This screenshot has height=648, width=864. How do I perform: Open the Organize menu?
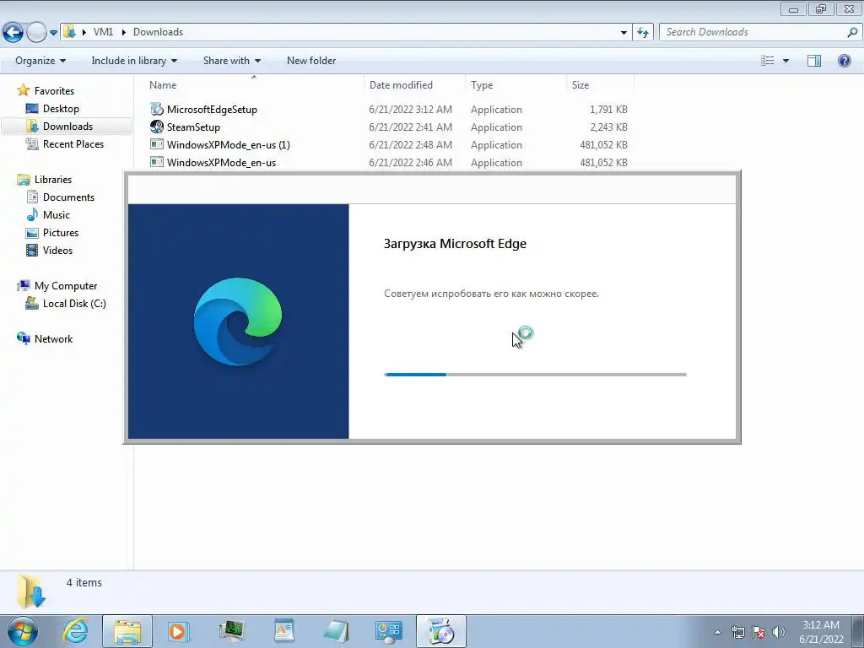(x=40, y=61)
